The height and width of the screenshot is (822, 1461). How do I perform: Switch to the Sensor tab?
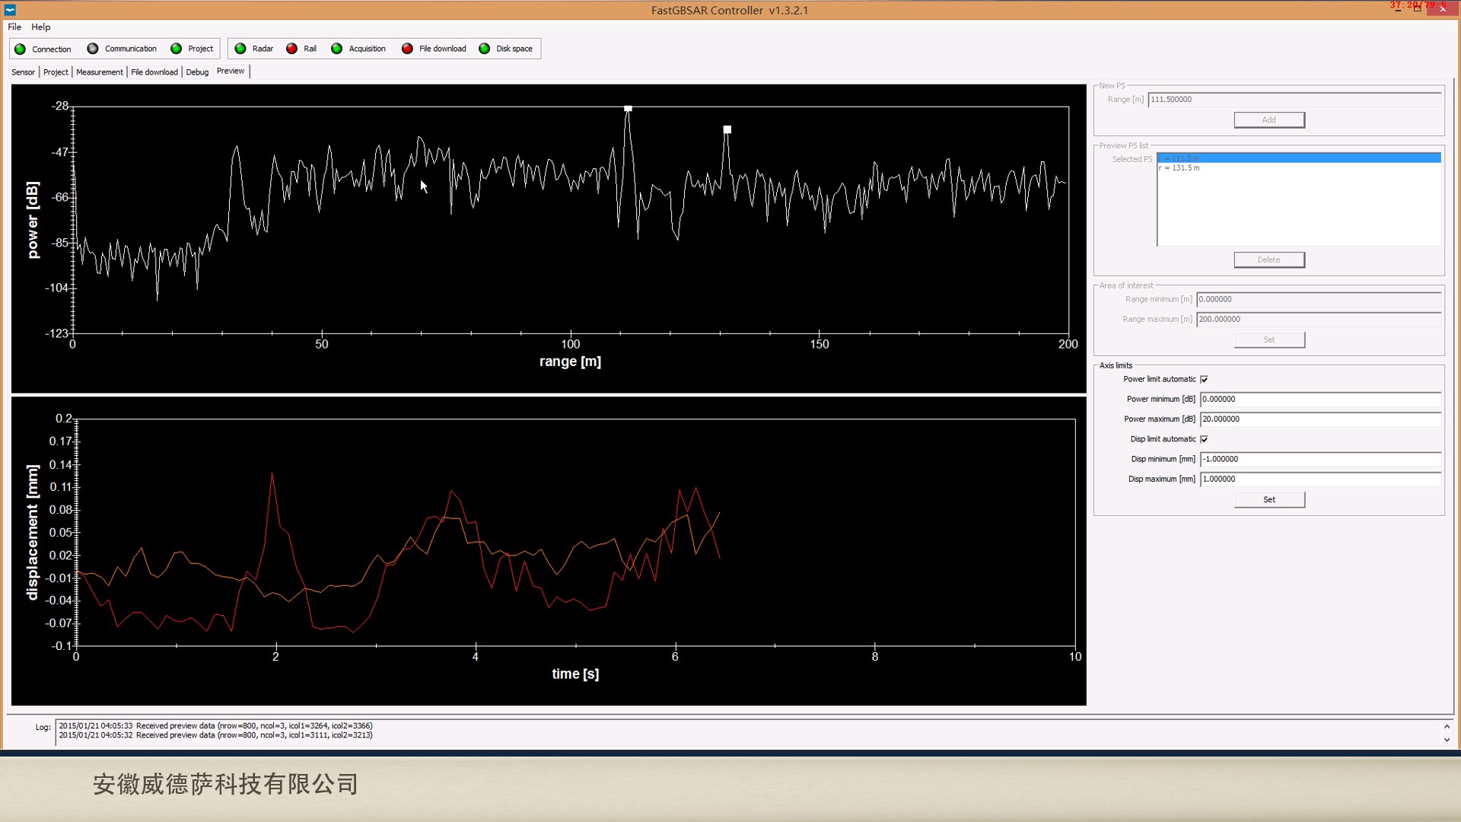(23, 72)
